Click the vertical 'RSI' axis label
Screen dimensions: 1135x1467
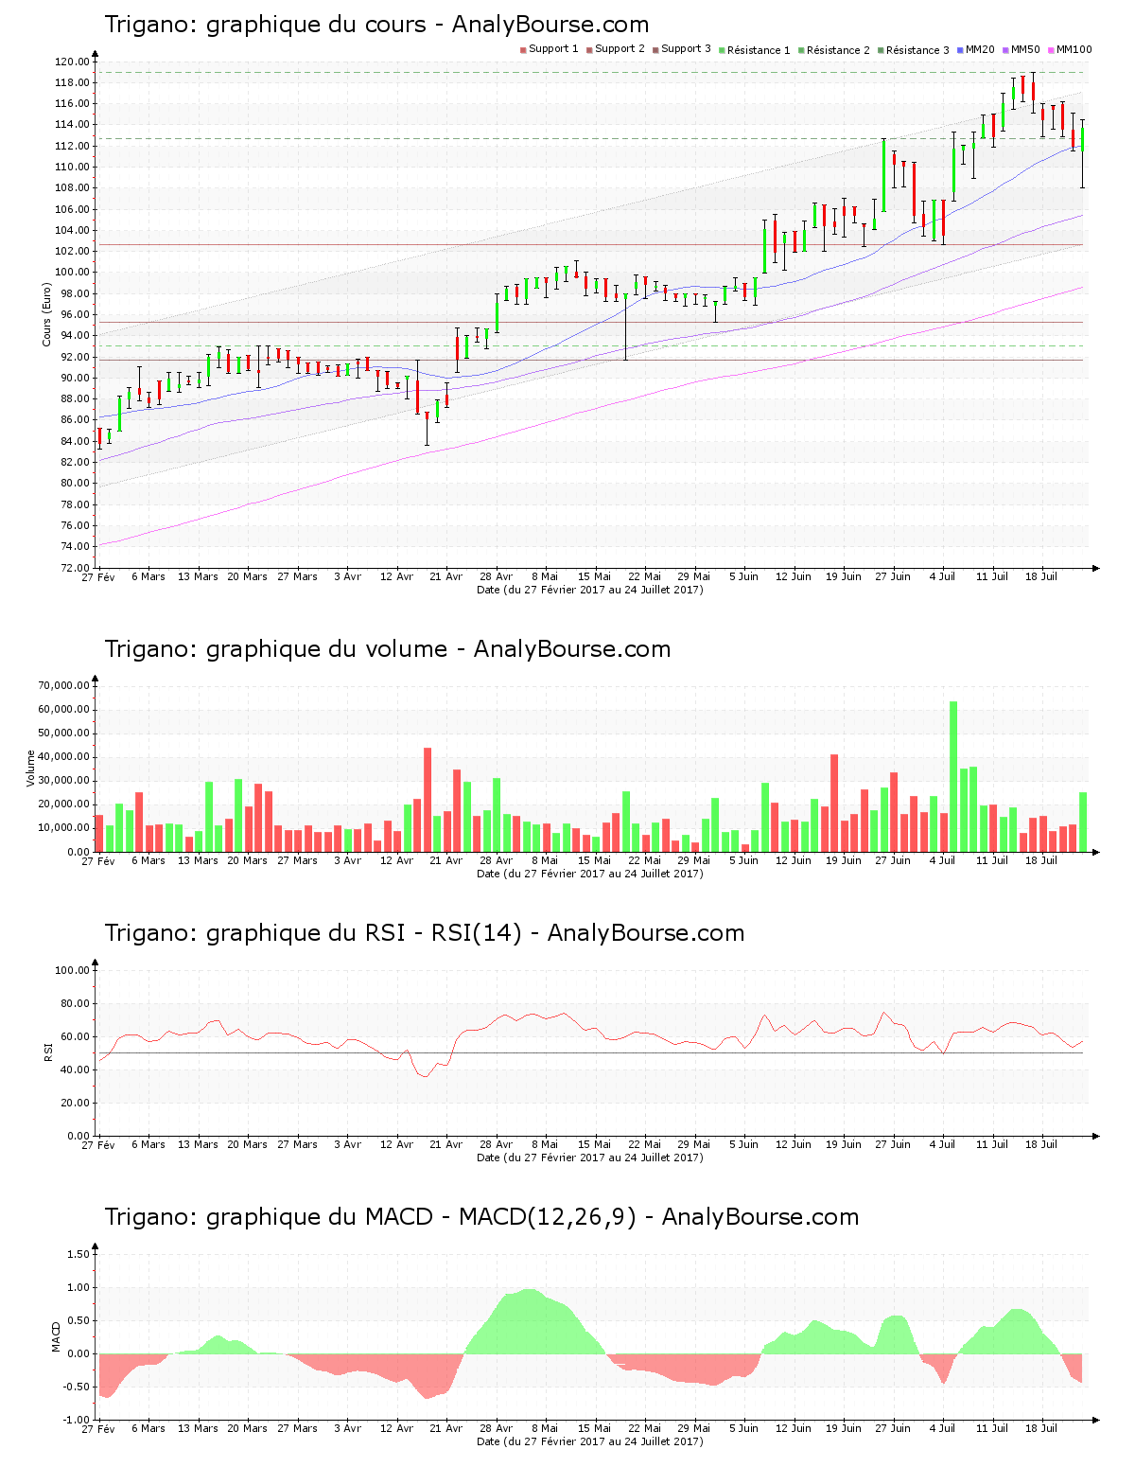(x=48, y=1052)
